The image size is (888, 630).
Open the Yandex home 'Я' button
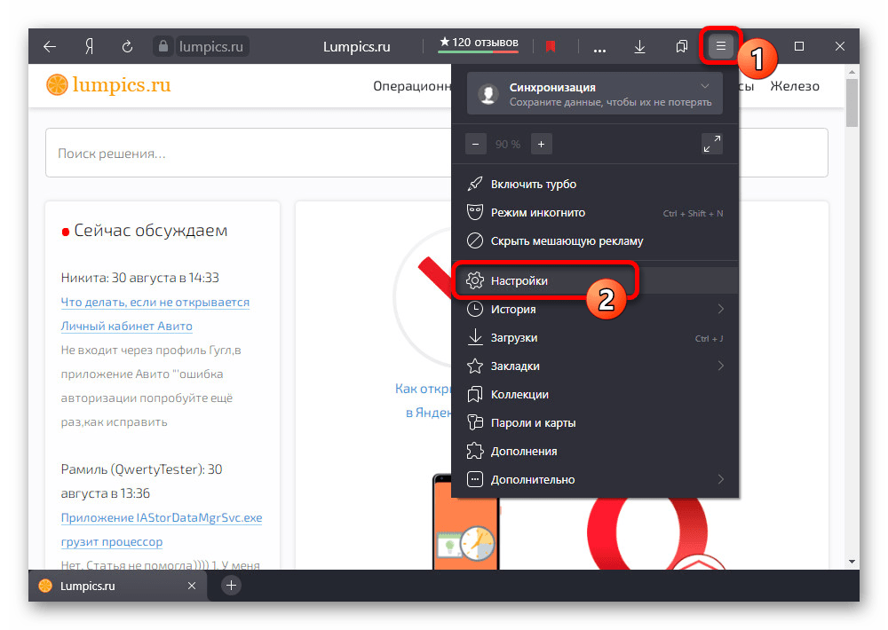pyautogui.click(x=89, y=46)
